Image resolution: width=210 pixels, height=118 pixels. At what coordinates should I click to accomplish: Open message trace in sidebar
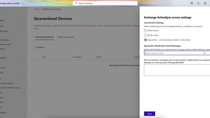coord(4,31)
